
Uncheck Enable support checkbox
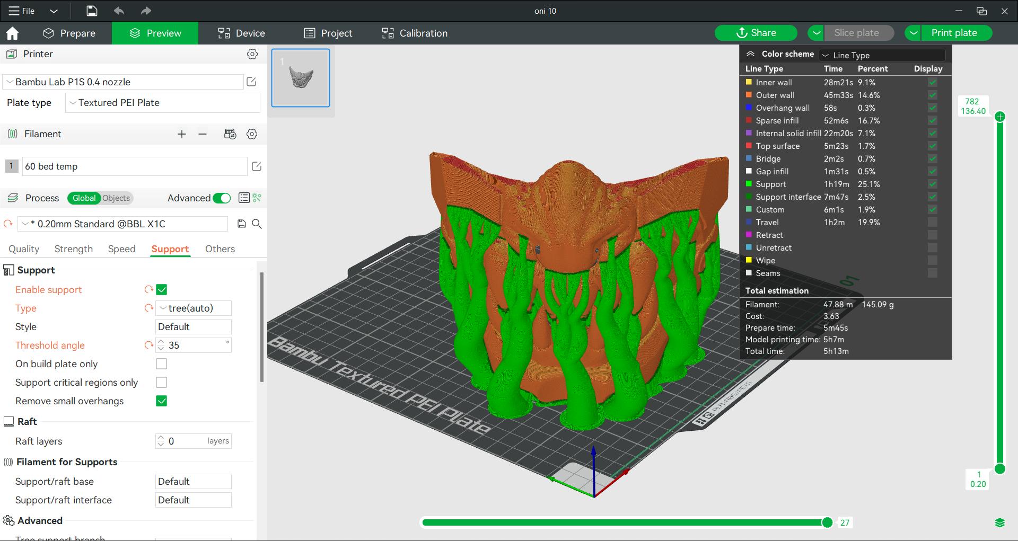point(162,289)
